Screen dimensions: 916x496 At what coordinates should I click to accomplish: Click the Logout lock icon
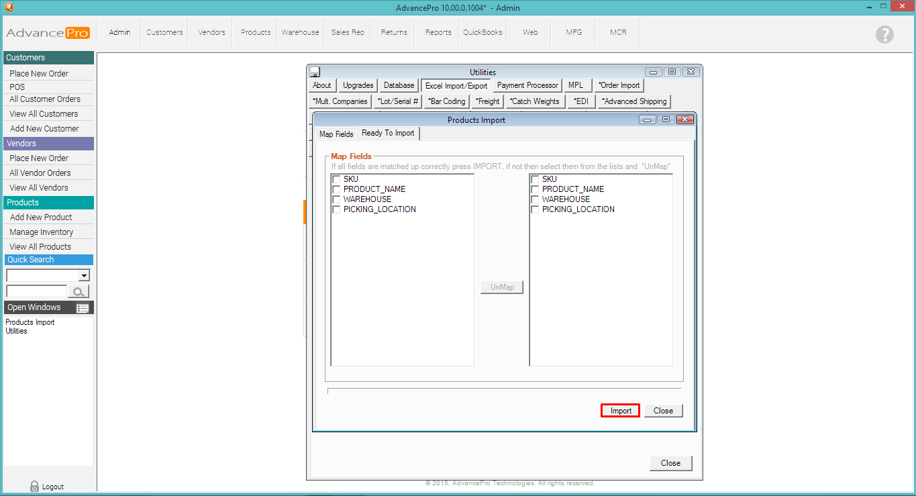point(35,487)
